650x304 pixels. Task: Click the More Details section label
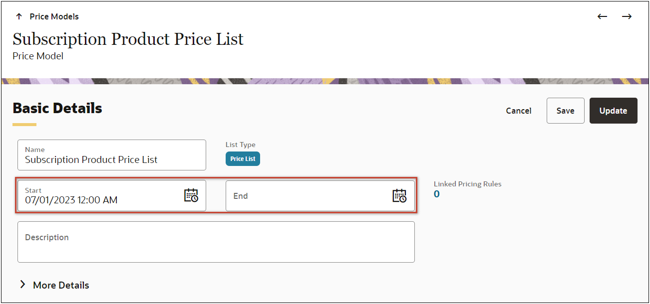[x=61, y=285]
